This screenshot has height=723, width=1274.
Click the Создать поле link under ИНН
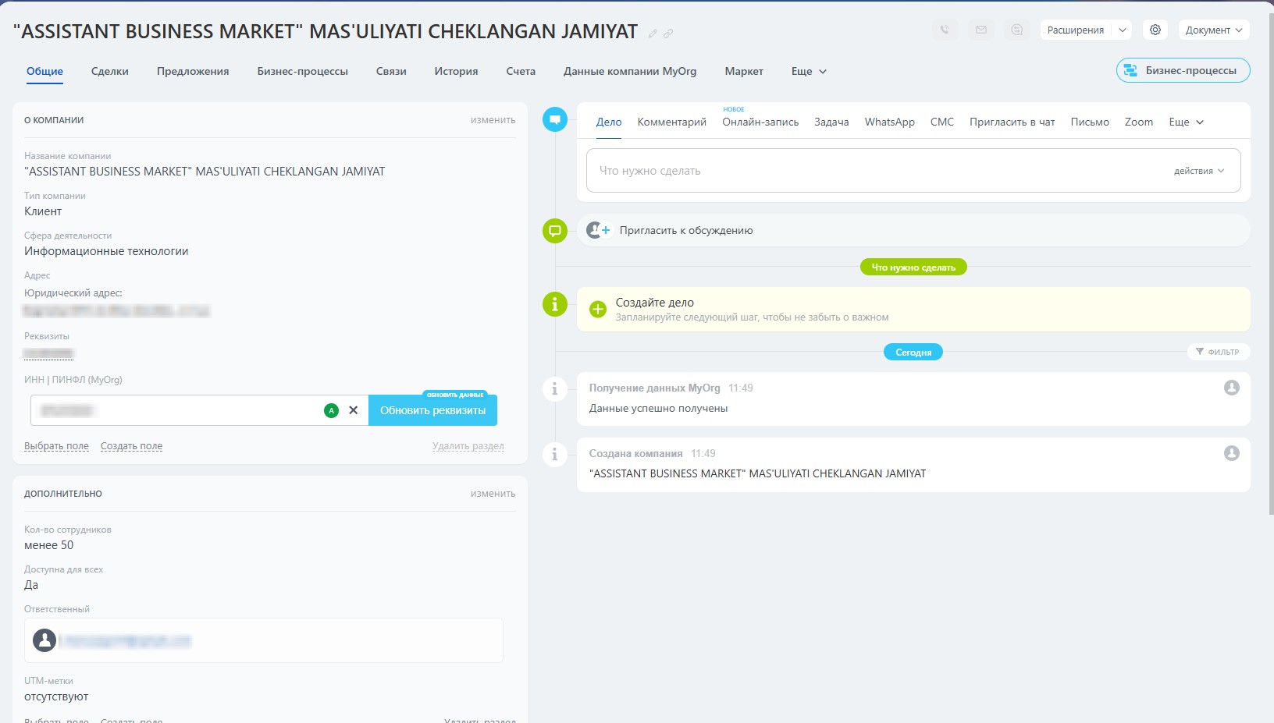131,446
